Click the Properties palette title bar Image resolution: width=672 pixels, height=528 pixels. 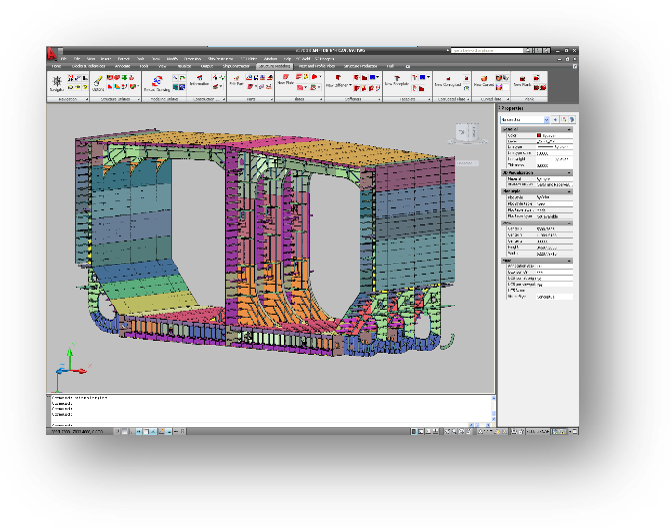point(538,108)
